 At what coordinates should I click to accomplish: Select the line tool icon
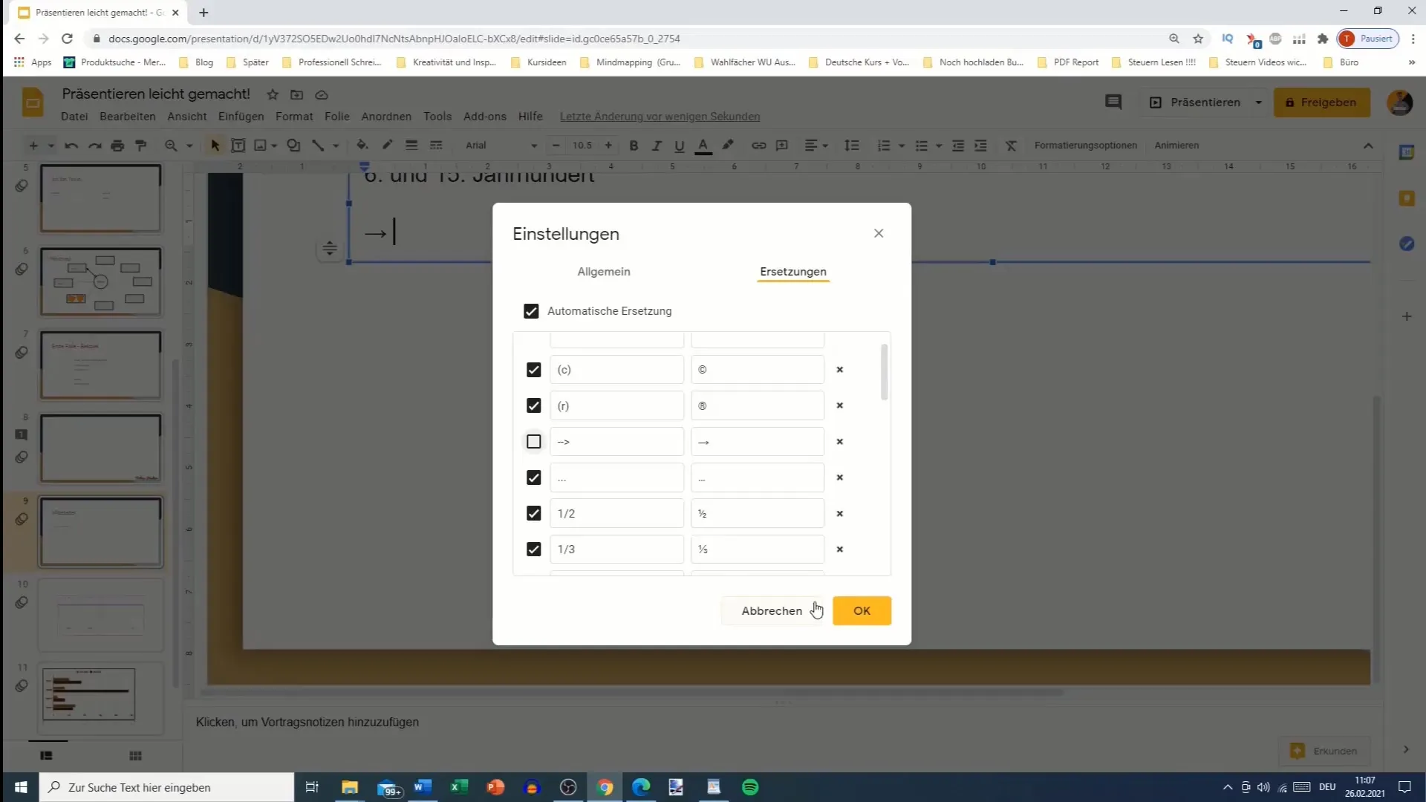(x=318, y=146)
